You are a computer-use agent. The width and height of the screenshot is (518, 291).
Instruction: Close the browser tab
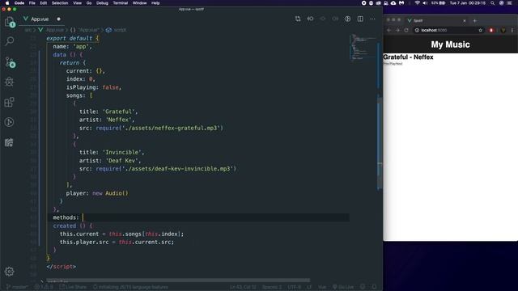point(465,20)
